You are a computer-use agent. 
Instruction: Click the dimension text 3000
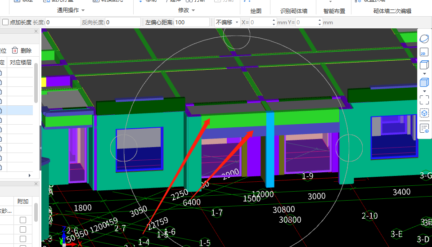[x=316, y=196]
